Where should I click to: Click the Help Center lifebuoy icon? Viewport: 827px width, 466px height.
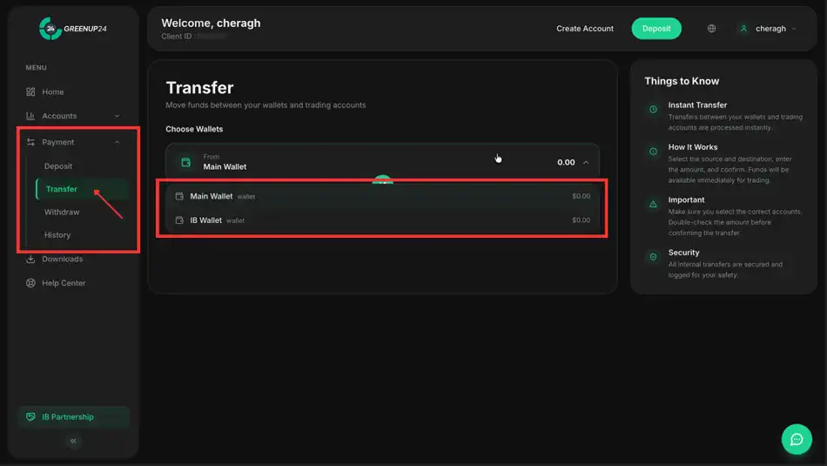(30, 283)
